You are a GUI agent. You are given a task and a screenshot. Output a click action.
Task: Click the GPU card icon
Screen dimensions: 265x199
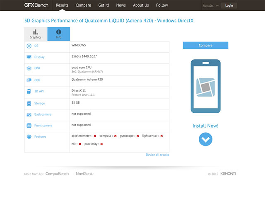click(29, 80)
